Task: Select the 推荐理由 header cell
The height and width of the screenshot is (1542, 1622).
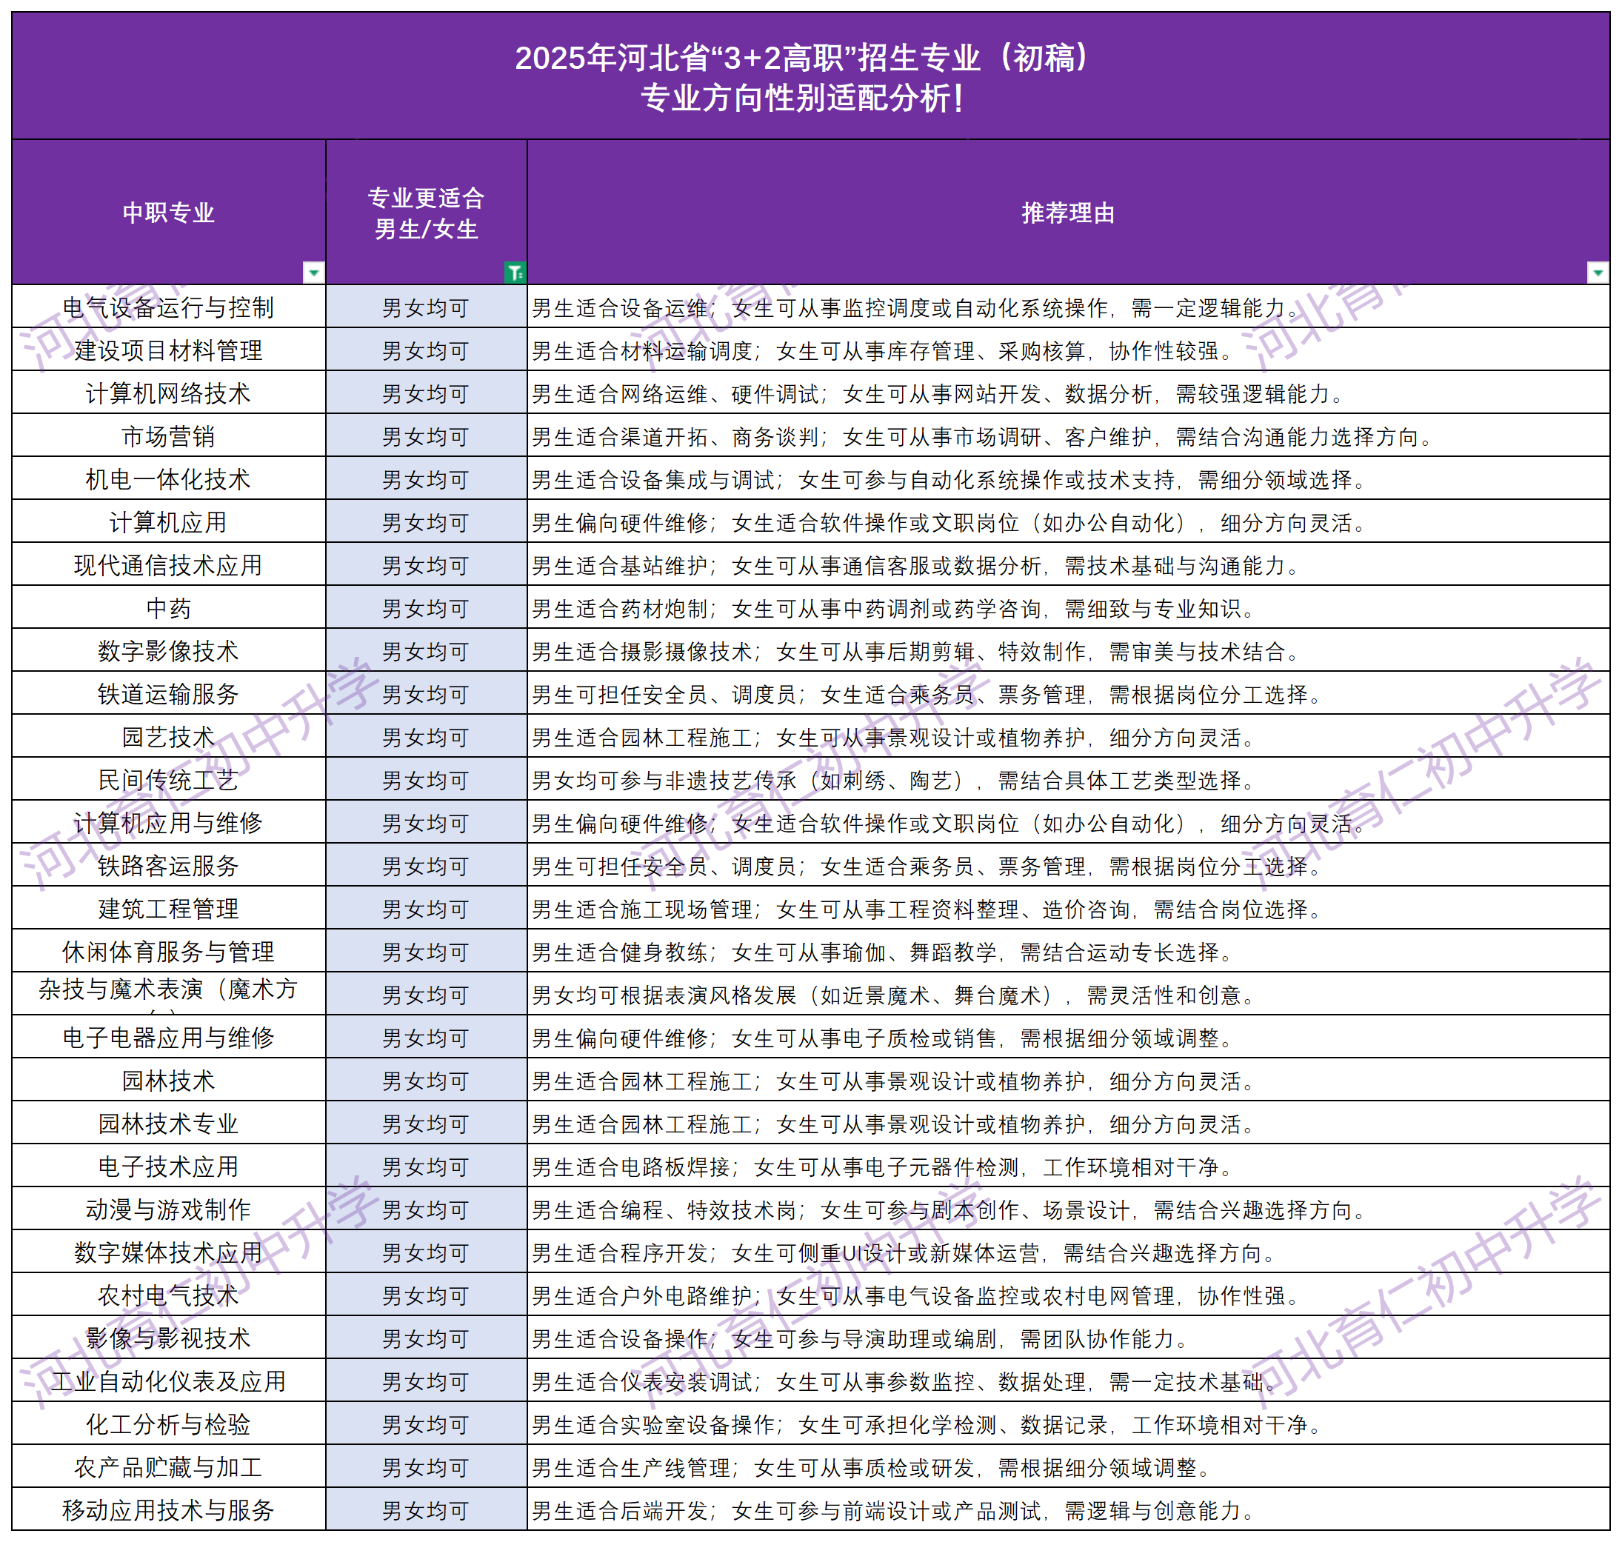Action: 1068,212
